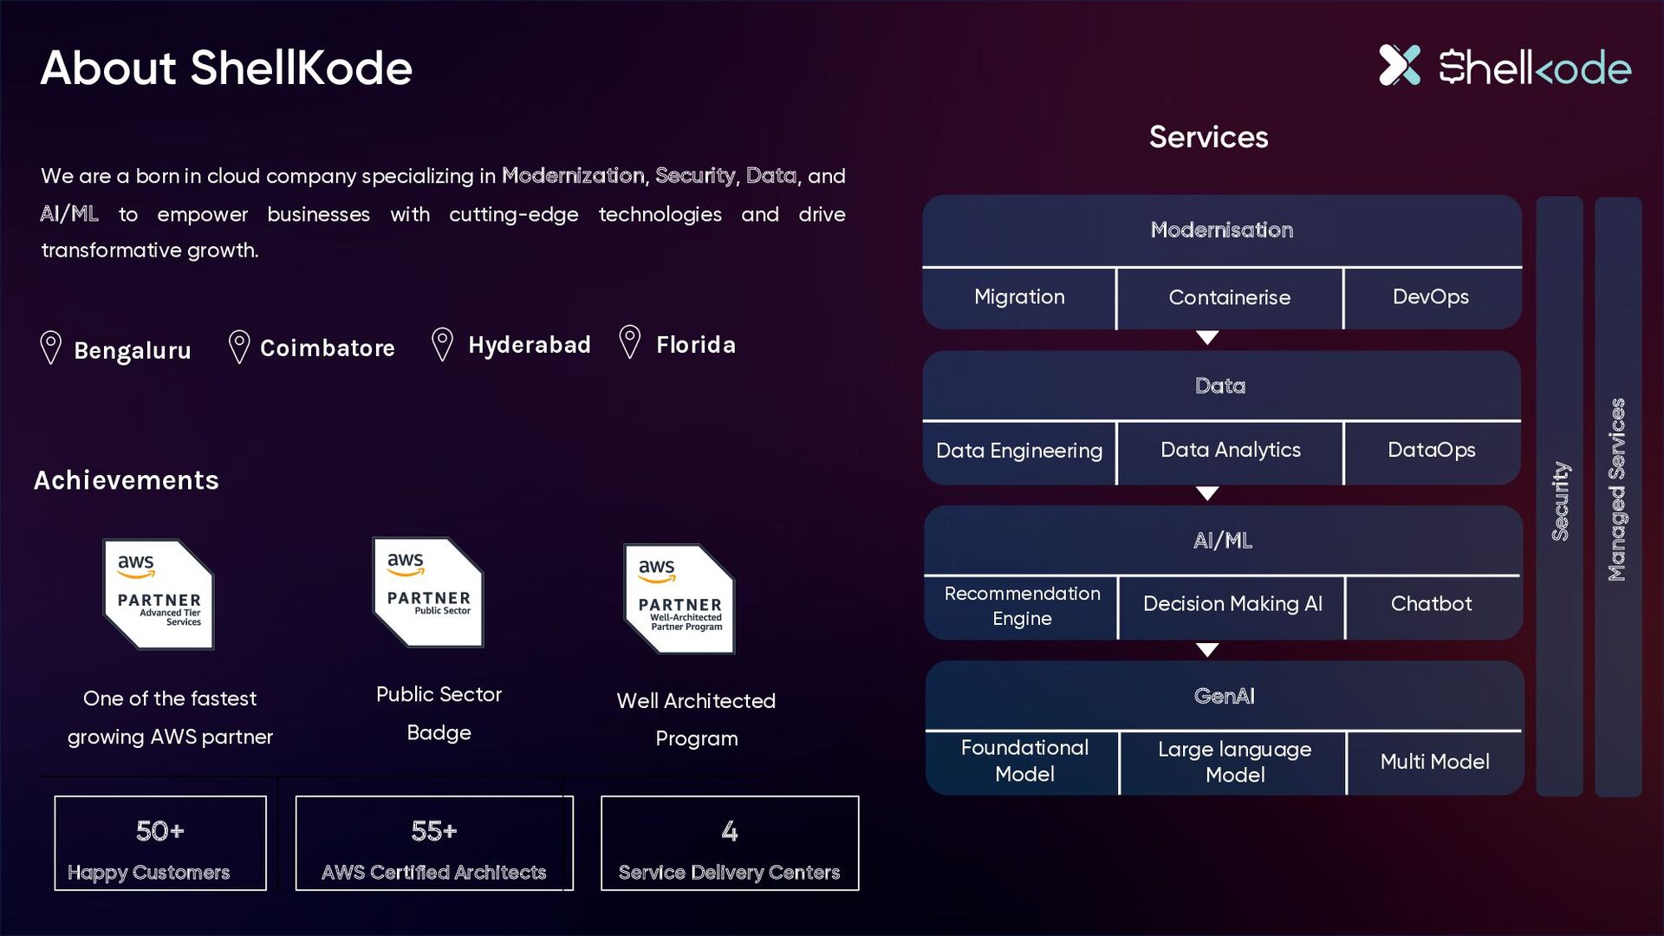Screen dimensions: 1664x936
Task: Click the down arrow below the Modernisation block
Action: pyautogui.click(x=1207, y=337)
